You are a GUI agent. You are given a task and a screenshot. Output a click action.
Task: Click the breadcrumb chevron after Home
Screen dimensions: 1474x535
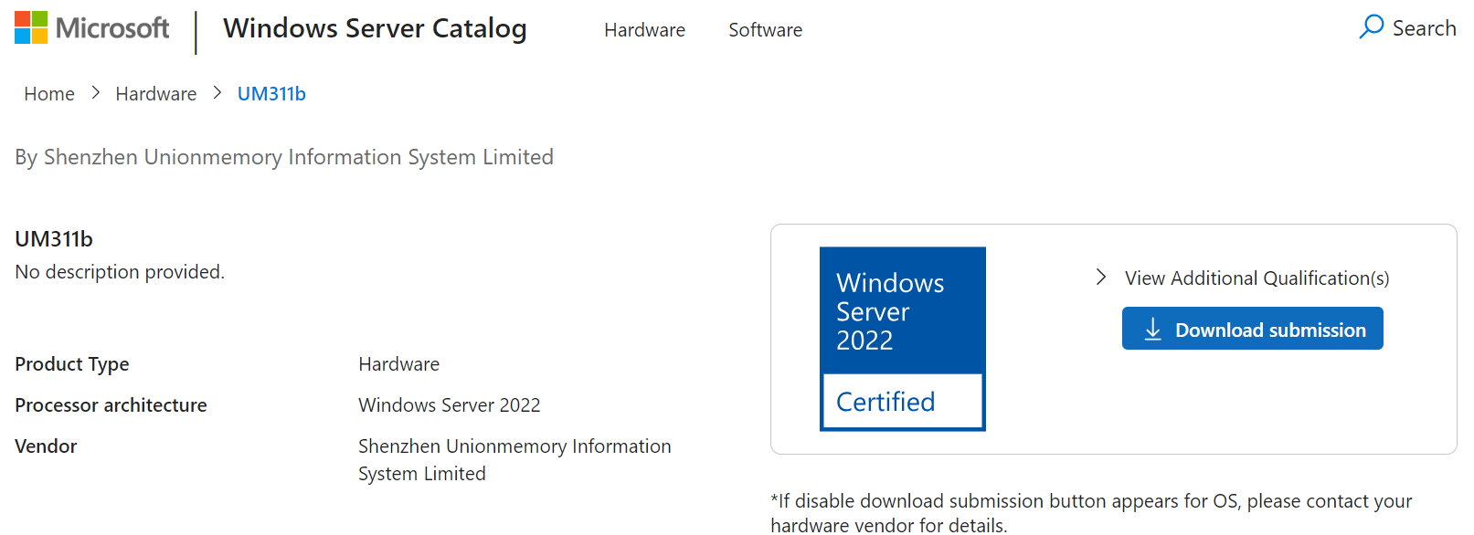tap(95, 93)
